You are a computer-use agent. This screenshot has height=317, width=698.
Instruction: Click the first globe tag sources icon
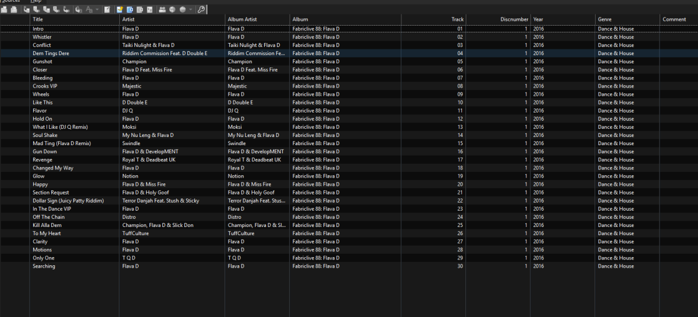[x=172, y=9]
